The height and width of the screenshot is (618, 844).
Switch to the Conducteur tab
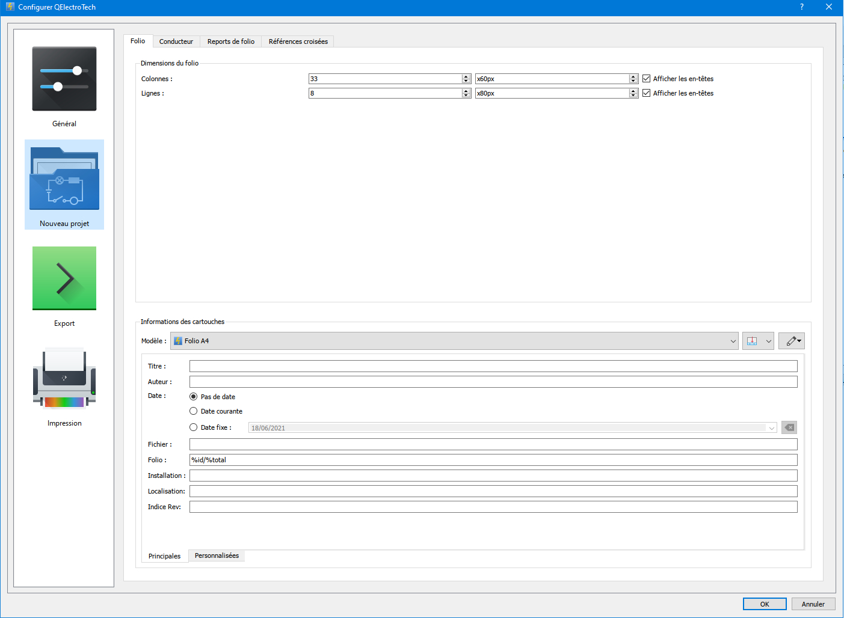176,41
